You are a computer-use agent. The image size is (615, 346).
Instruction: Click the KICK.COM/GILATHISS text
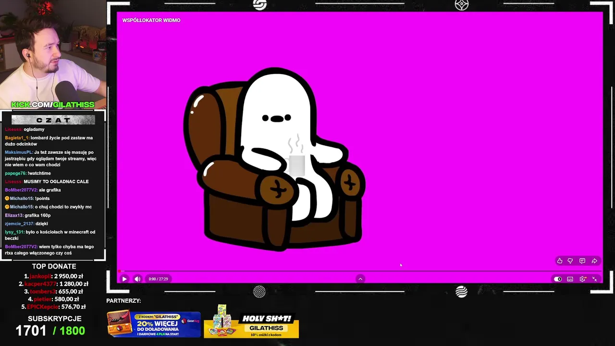click(53, 104)
